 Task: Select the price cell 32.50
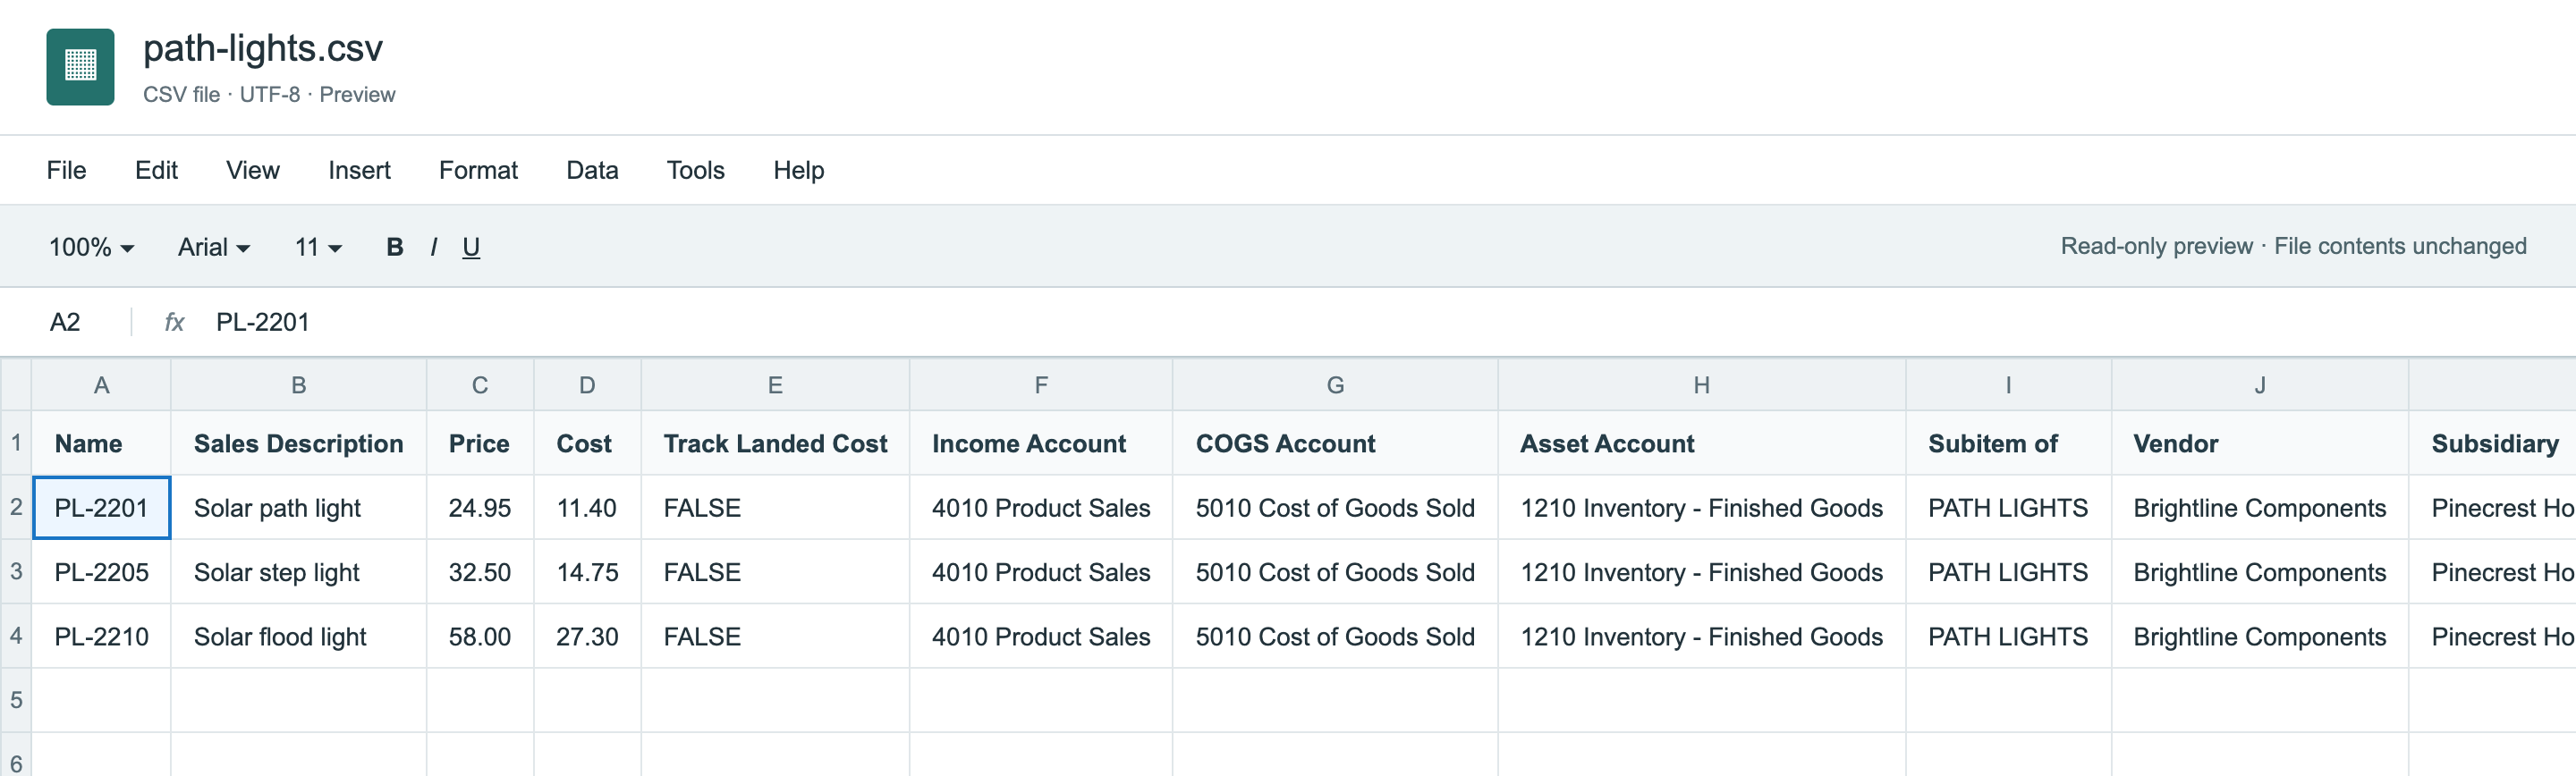480,572
